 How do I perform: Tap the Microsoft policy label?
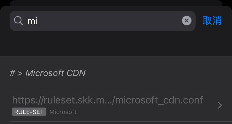click(63, 112)
